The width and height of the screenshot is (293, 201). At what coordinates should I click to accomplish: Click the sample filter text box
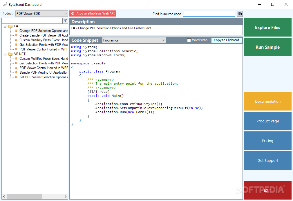[32, 21]
